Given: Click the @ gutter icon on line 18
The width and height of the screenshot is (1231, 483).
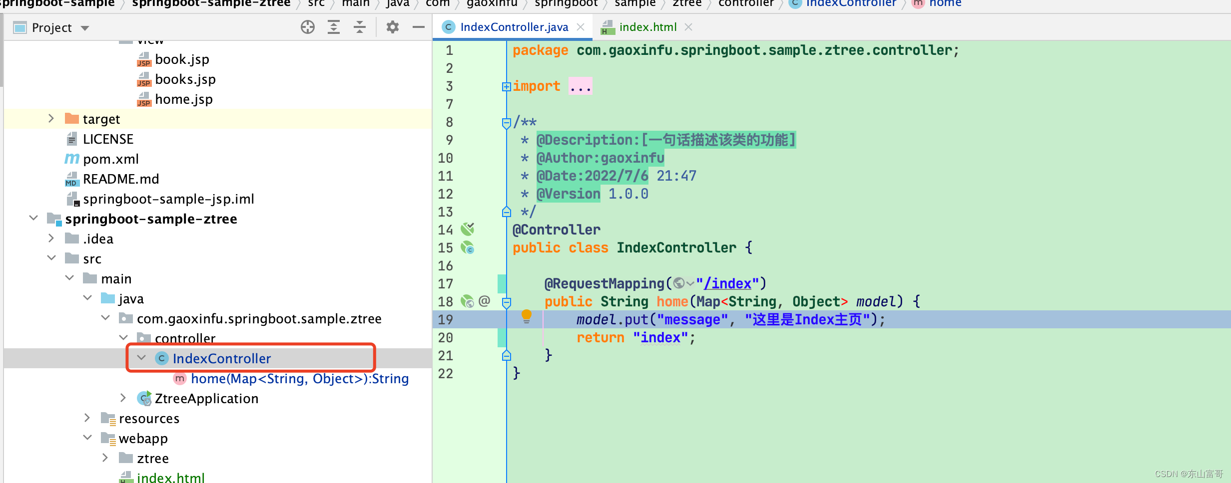Looking at the screenshot, I should point(484,301).
